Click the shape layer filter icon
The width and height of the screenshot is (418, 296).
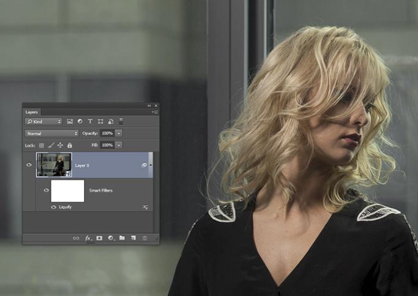click(x=100, y=121)
